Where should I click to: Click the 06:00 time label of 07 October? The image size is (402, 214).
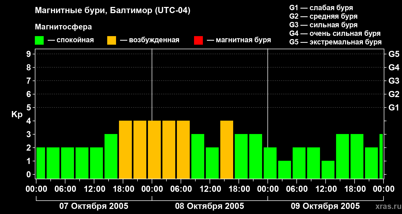click(65, 189)
